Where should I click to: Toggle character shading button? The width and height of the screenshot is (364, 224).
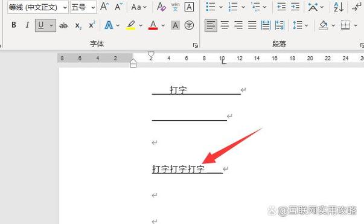[x=175, y=25]
